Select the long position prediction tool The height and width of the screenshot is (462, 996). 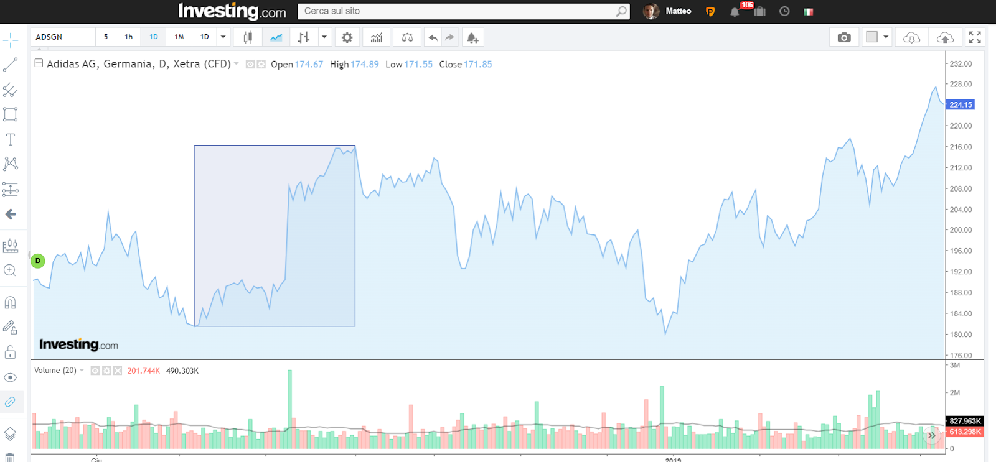coord(11,189)
